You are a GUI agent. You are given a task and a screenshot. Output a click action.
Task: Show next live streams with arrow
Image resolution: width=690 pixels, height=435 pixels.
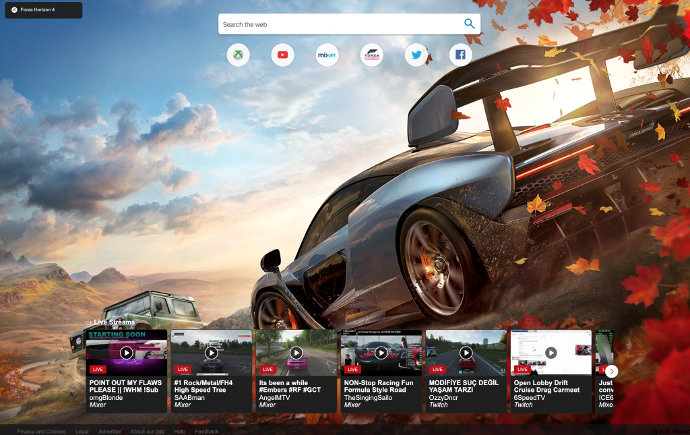click(x=611, y=371)
